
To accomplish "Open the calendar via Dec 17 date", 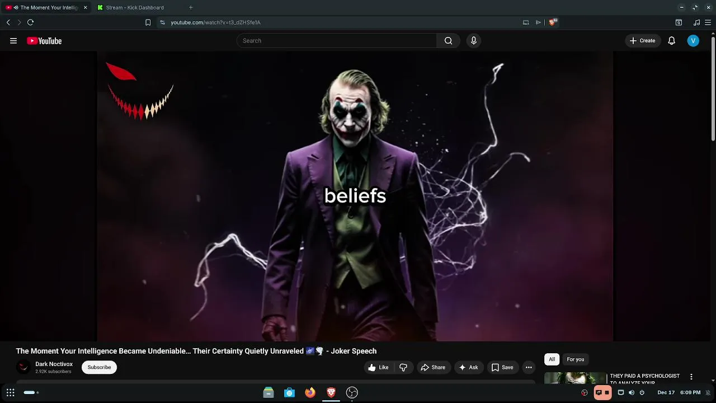I will click(666, 392).
